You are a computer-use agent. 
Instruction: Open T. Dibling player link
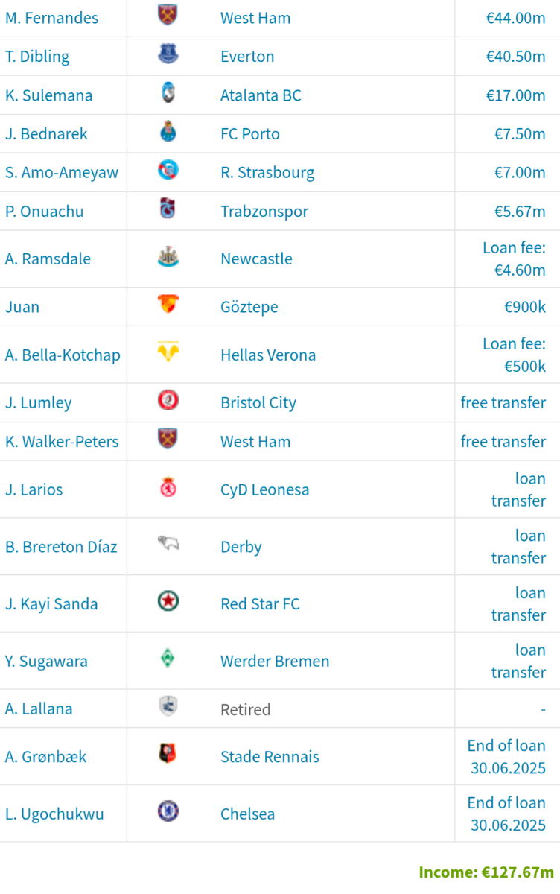click(x=37, y=57)
